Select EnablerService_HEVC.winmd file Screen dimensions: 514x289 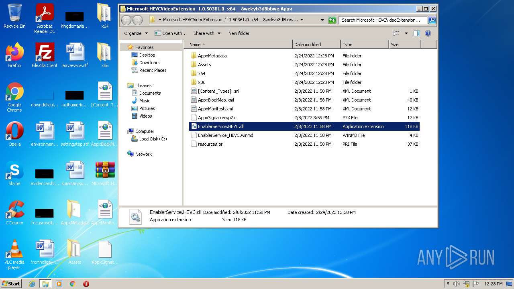pos(304,135)
